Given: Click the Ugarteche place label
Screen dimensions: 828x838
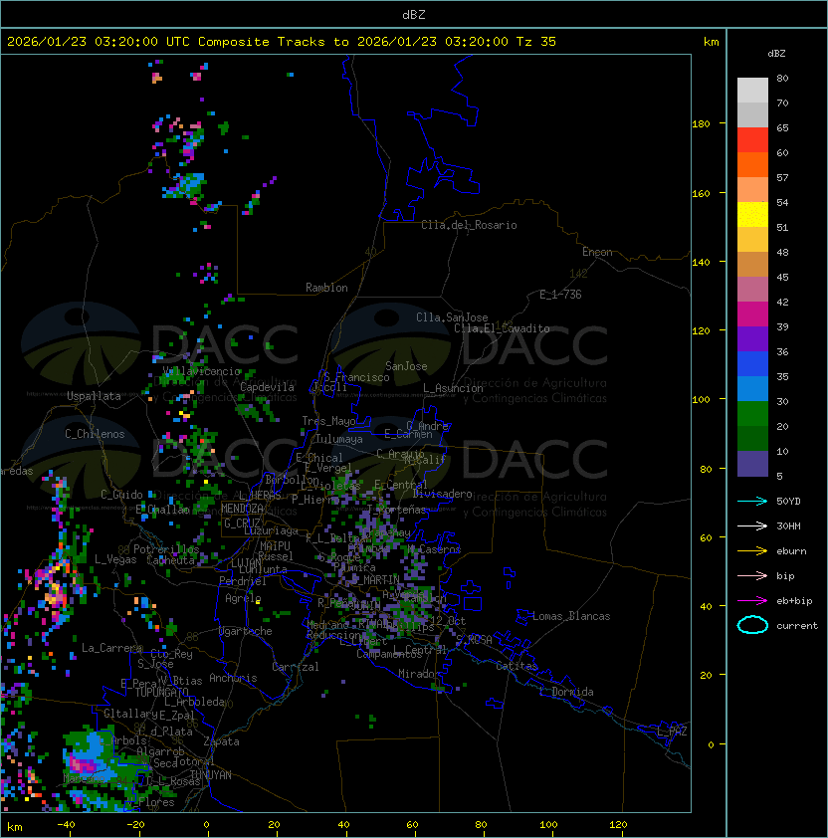Looking at the screenshot, I should click(x=245, y=631).
